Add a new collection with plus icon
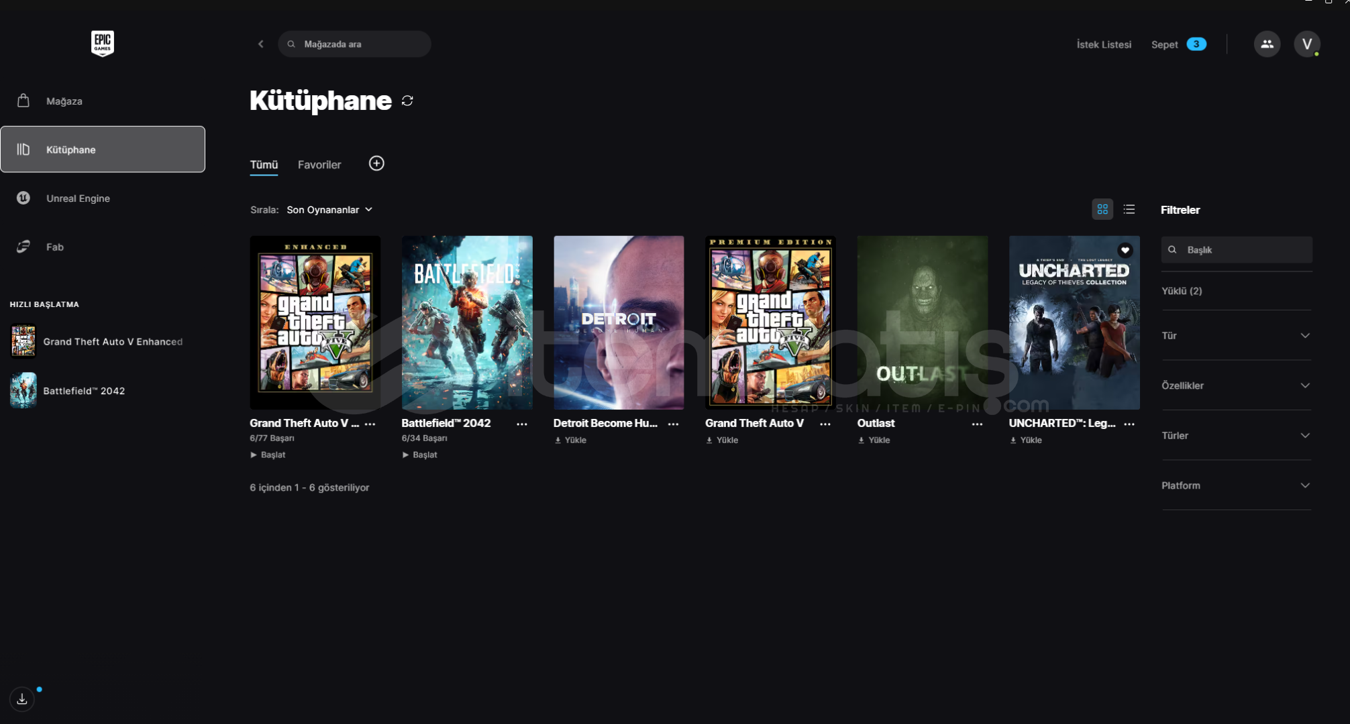 pyautogui.click(x=376, y=164)
